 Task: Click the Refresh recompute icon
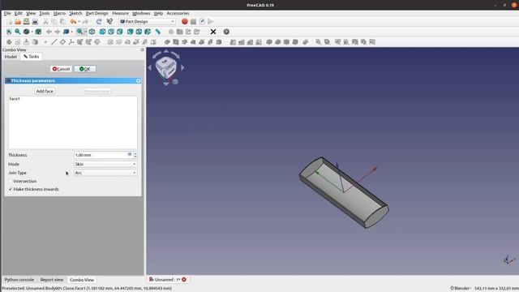tap(99, 22)
